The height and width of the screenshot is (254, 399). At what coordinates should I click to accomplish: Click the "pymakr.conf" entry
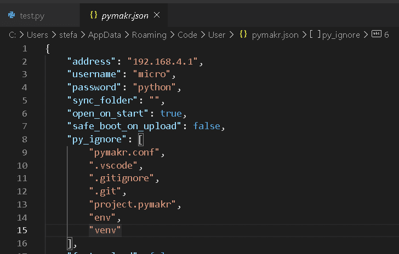click(x=124, y=152)
